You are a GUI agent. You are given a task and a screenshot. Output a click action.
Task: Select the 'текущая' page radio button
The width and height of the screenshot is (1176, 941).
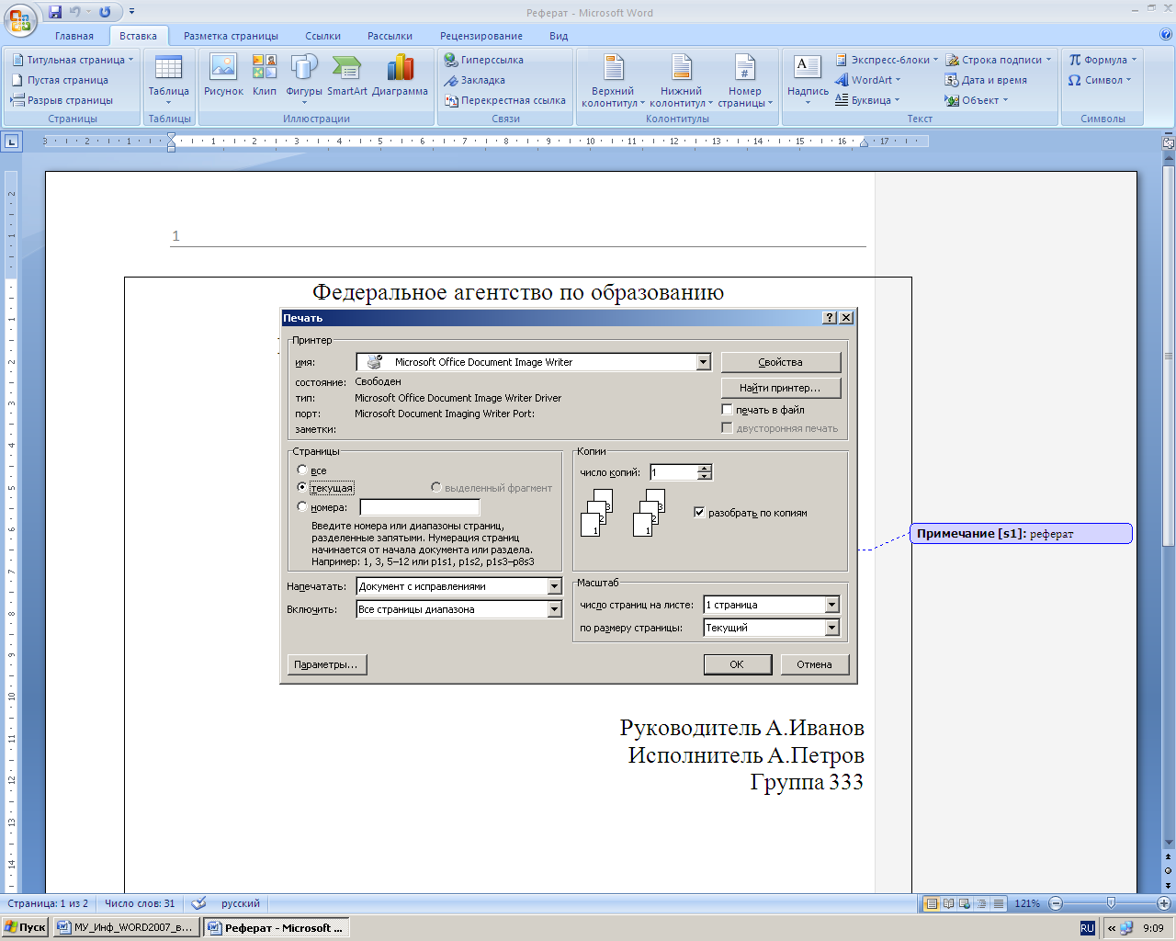coord(302,488)
